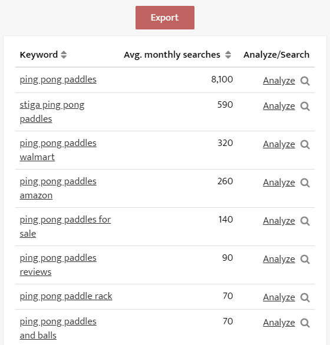Click magnifier for ping pong paddle rack

tap(305, 297)
